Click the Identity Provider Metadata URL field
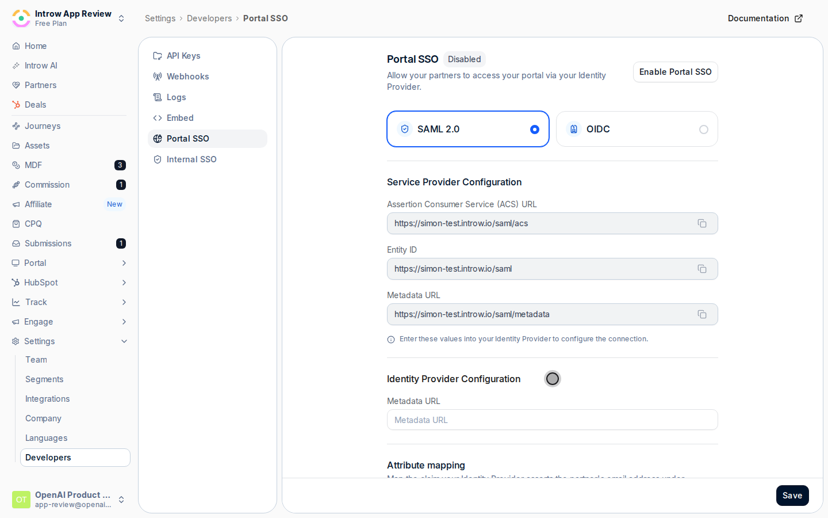Viewport: 828px width, 518px height. [x=553, y=420]
